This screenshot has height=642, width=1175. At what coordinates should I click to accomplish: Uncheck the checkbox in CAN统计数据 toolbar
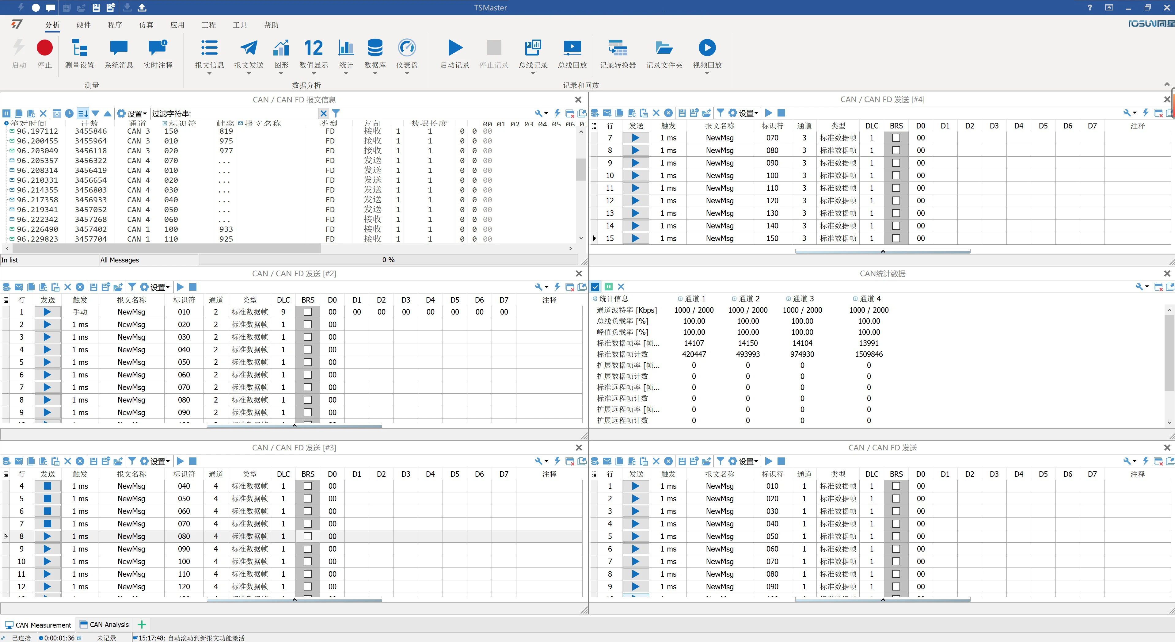(x=595, y=287)
